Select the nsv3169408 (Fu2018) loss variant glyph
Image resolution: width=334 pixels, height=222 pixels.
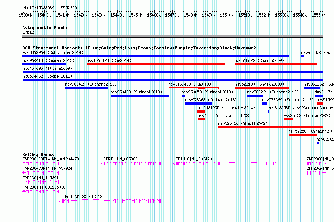pyautogui.click(x=194, y=88)
